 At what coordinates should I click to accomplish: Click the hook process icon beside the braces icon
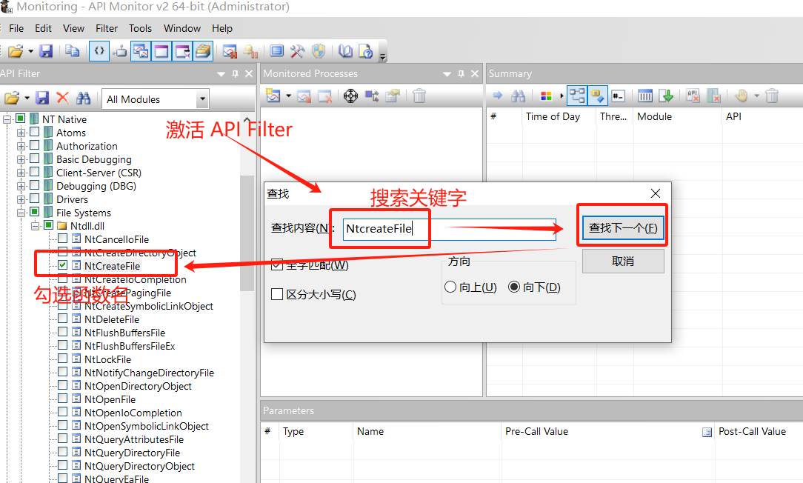click(120, 50)
